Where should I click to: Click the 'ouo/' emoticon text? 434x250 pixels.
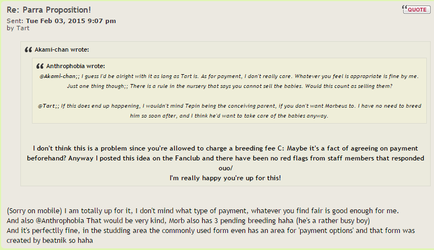click(x=226, y=168)
